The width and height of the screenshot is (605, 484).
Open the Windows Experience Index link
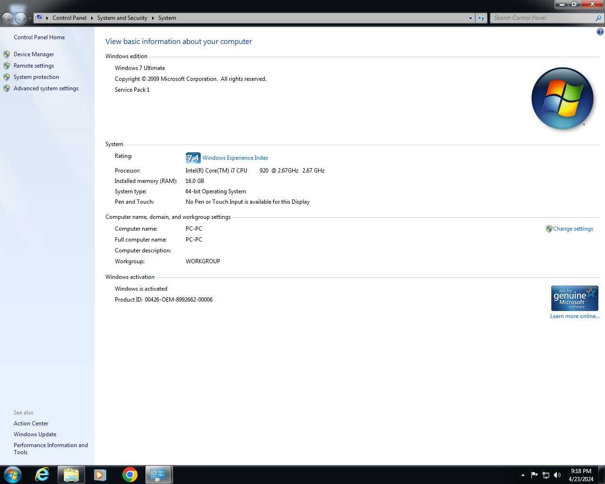click(x=235, y=158)
